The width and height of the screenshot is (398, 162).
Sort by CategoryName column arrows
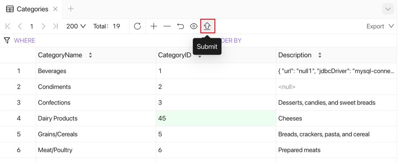pyautogui.click(x=90, y=55)
